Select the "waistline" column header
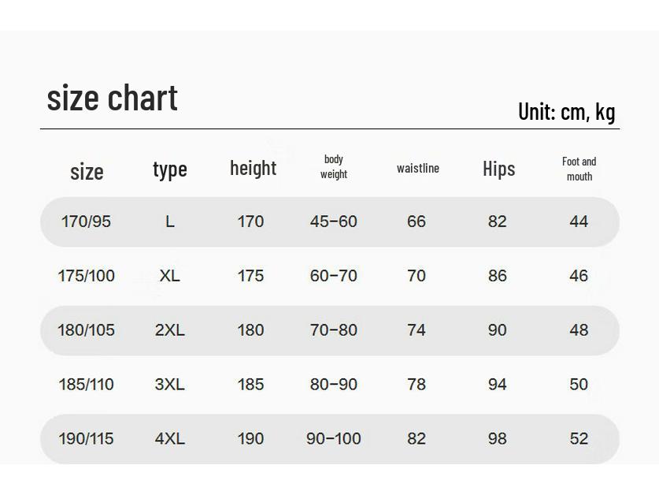This screenshot has width=659, height=495. 417,168
